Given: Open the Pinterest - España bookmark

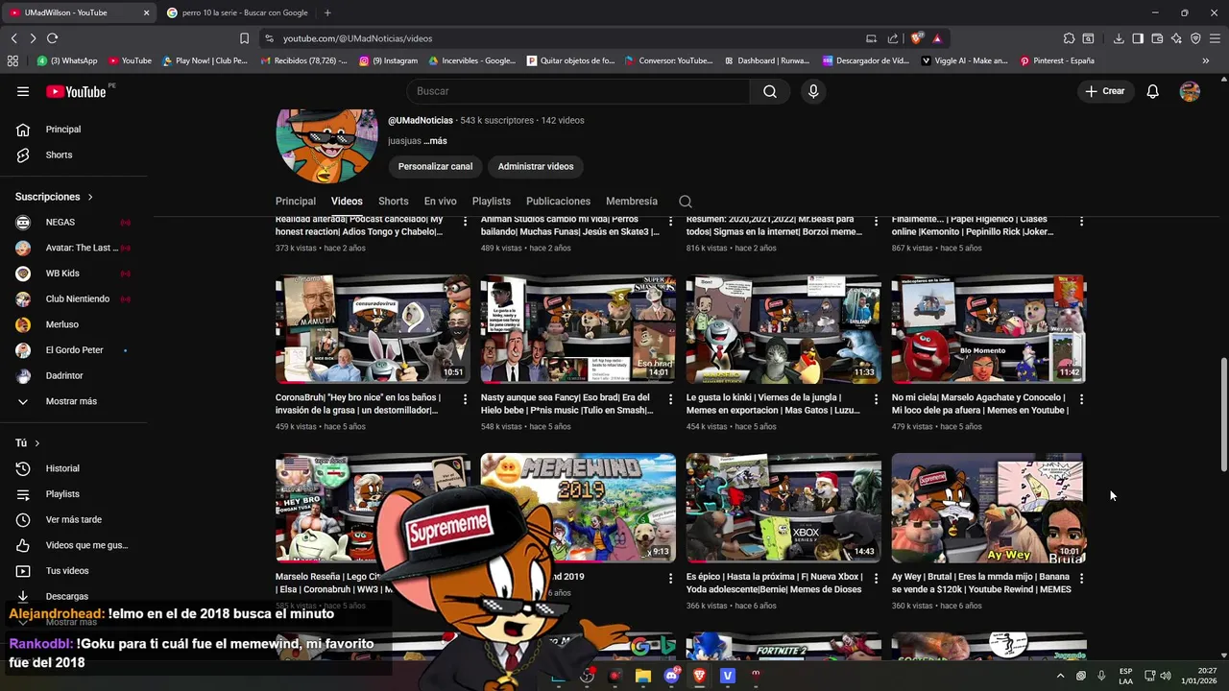Looking at the screenshot, I should pyautogui.click(x=1057, y=60).
